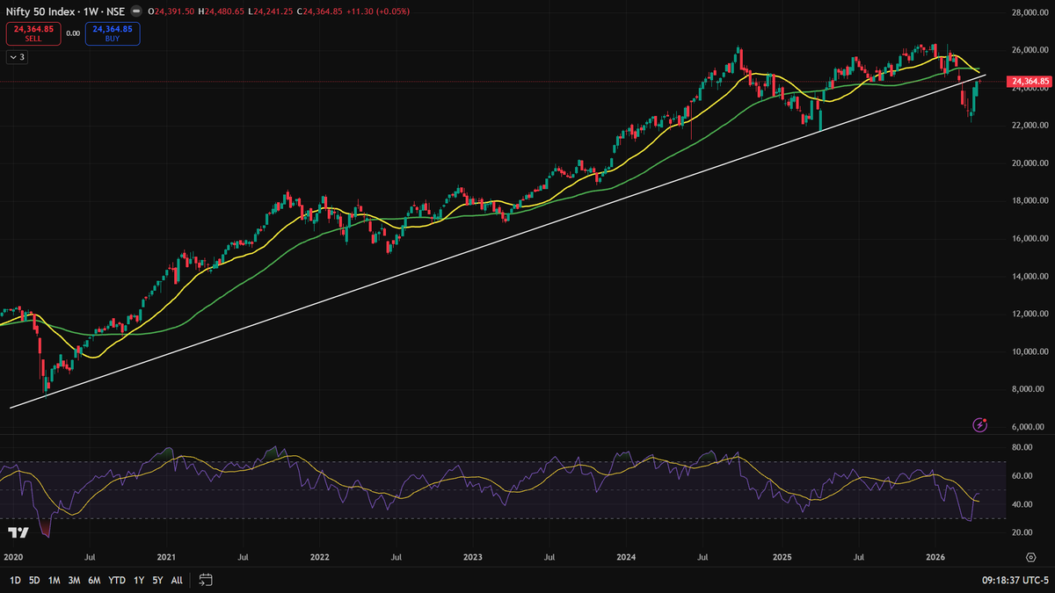Click the 2026 label on the time axis
Screen dimensions: 1055x593
pos(934,557)
